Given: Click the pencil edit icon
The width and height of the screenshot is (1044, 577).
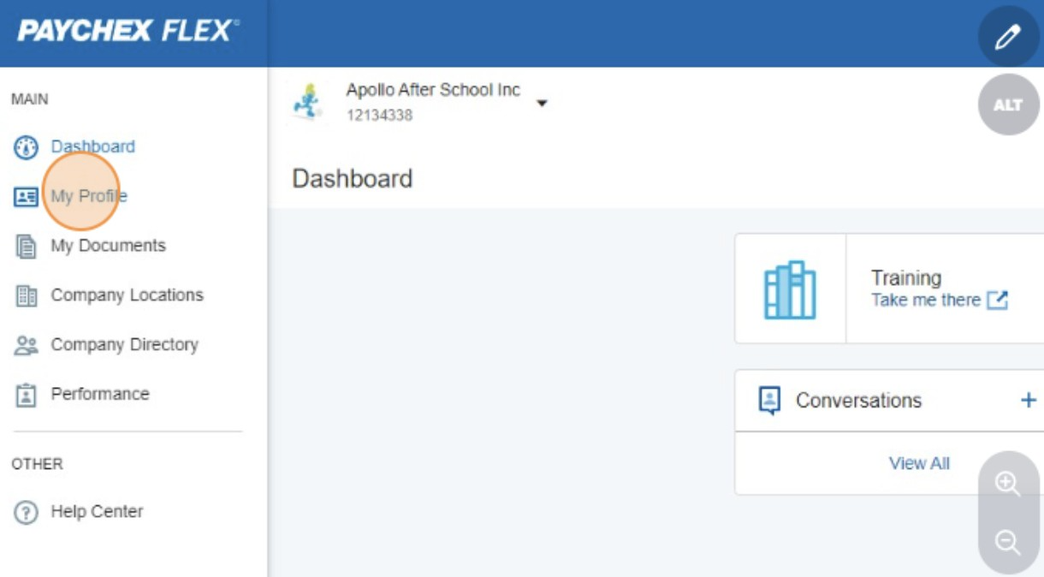Looking at the screenshot, I should 1008,36.
